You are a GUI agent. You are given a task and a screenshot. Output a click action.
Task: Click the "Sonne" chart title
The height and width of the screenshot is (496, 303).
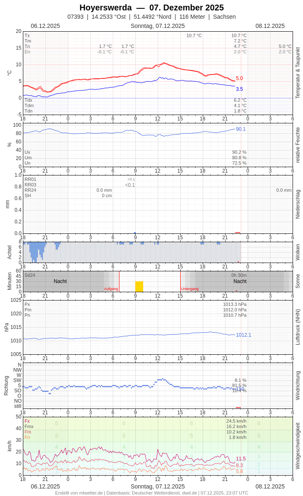click(298, 281)
